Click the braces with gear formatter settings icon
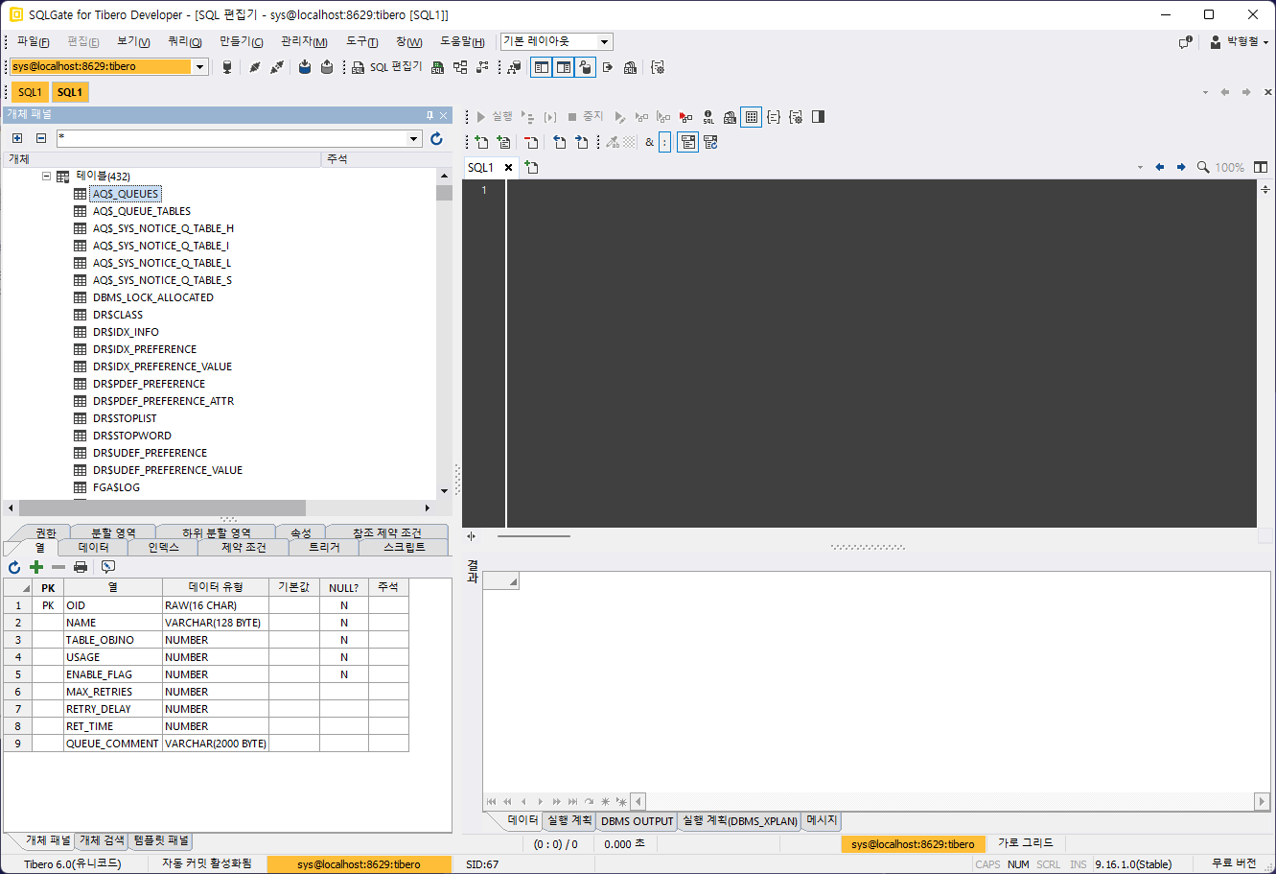The image size is (1276, 874). pos(796,117)
